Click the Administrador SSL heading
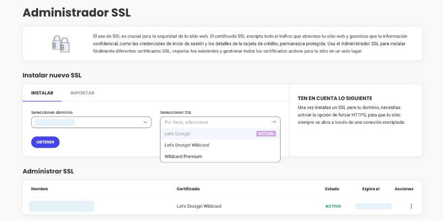 76,13
